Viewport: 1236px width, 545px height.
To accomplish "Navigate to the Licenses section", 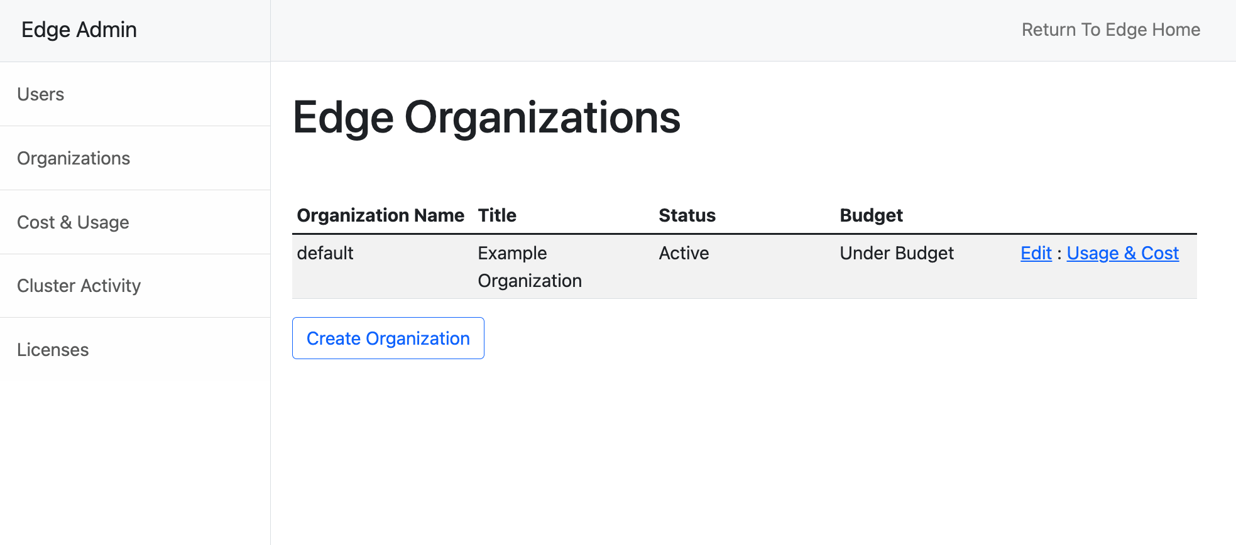I will (x=135, y=350).
